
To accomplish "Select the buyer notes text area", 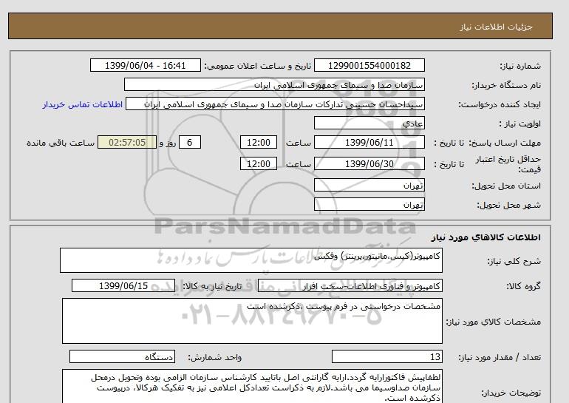I will (252, 386).
